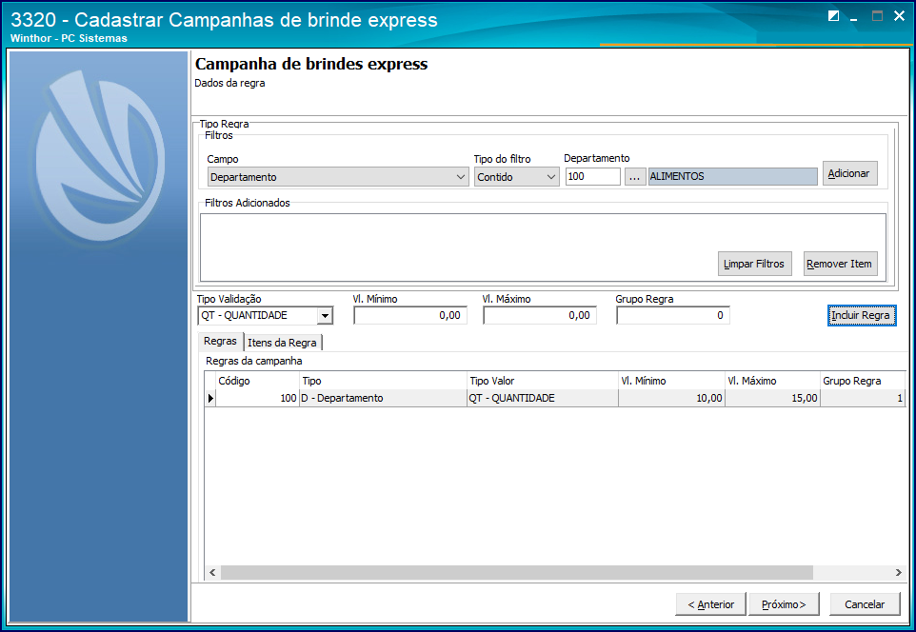This screenshot has height=632, width=916.
Task: Advance with the Próximo > button
Action: click(x=784, y=604)
